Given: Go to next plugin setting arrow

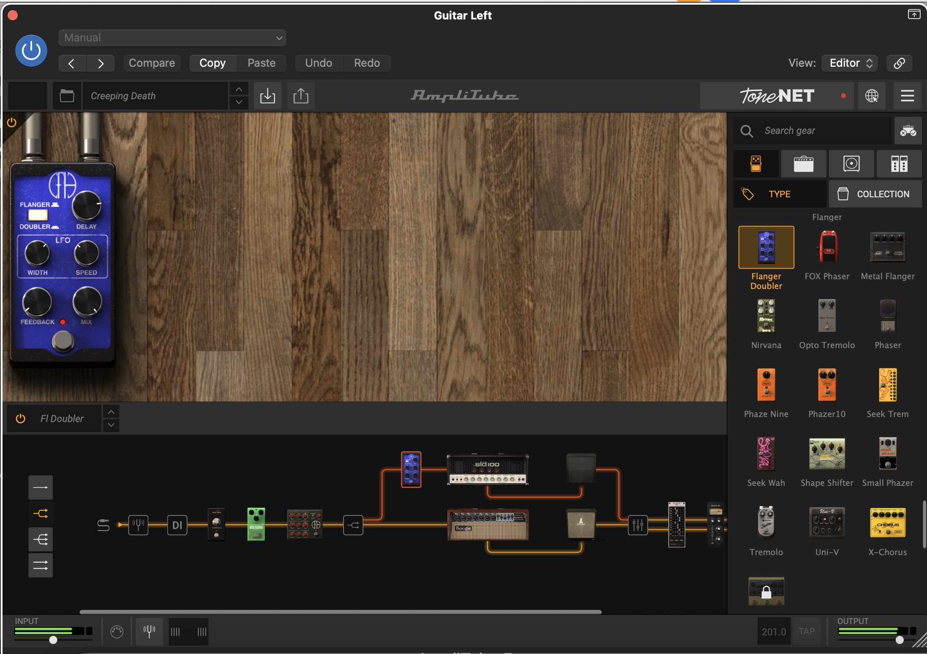Looking at the screenshot, I should click(x=101, y=63).
